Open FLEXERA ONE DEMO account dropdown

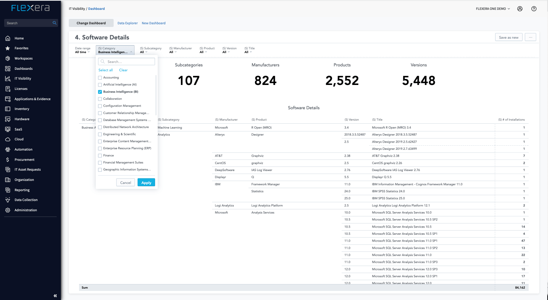click(x=493, y=9)
